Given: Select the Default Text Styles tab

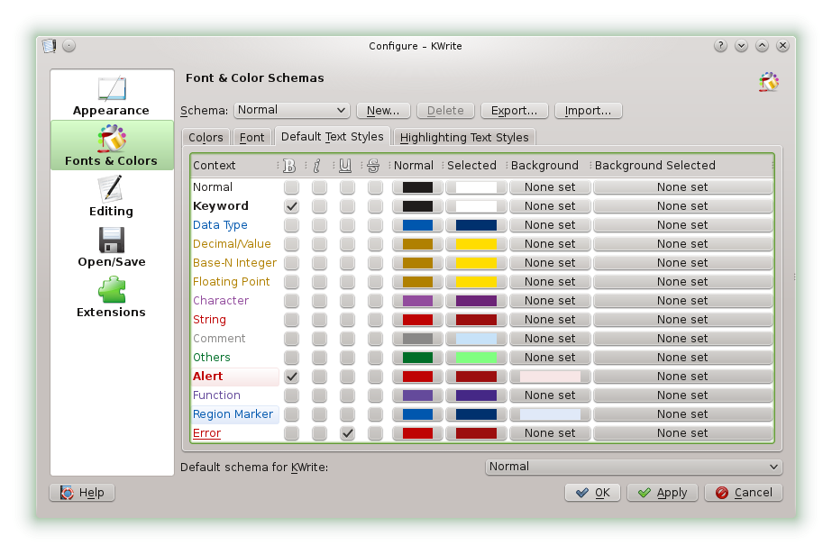Looking at the screenshot, I should (x=332, y=136).
